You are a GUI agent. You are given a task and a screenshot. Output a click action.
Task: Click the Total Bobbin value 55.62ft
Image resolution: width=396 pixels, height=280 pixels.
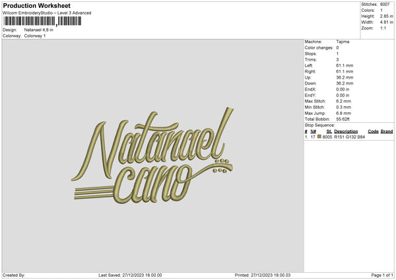[343, 119]
